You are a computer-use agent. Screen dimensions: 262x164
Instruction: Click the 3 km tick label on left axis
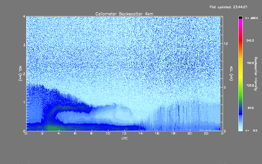coord(24,45)
